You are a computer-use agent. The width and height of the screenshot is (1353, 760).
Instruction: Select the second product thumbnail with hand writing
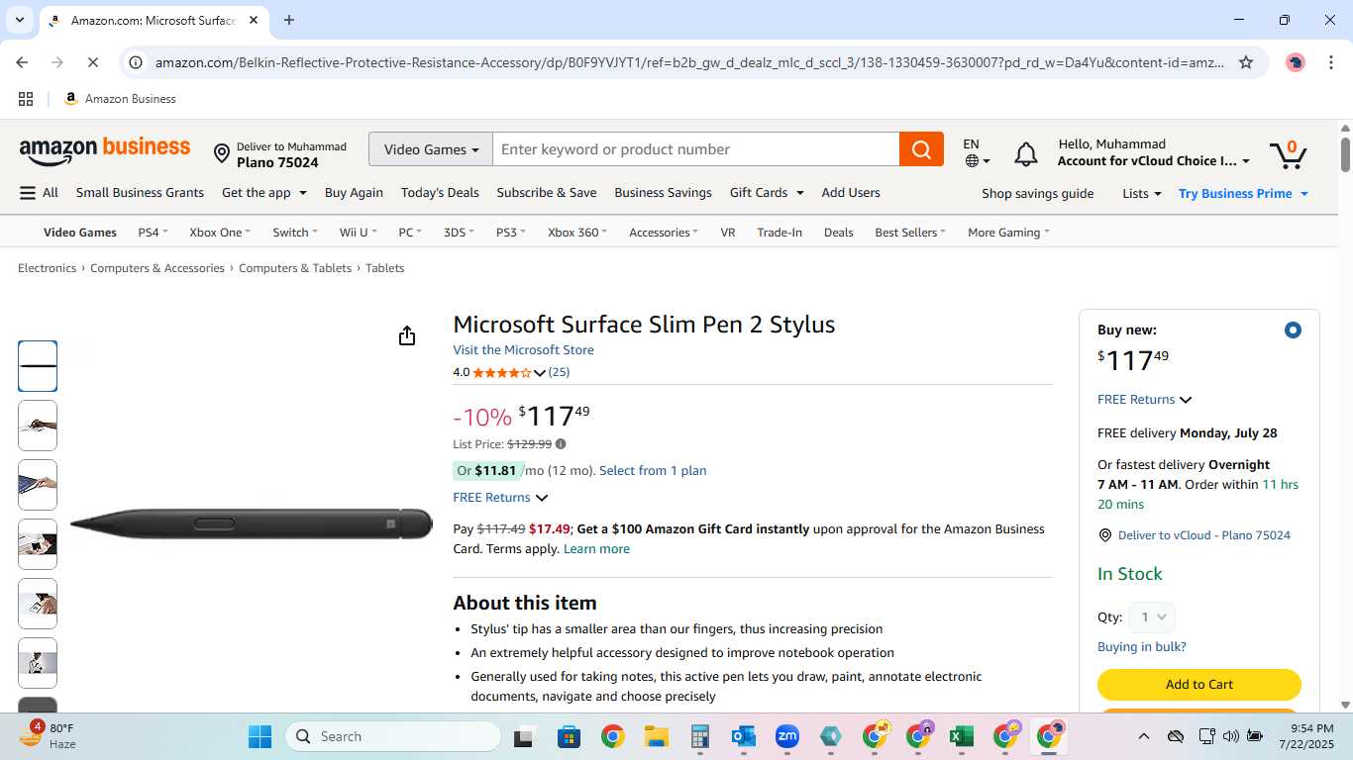point(38,426)
